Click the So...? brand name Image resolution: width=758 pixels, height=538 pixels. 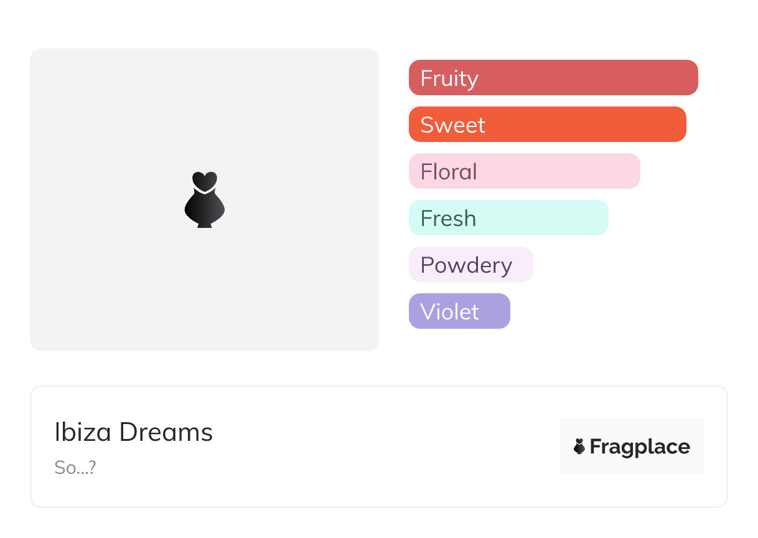pos(75,468)
